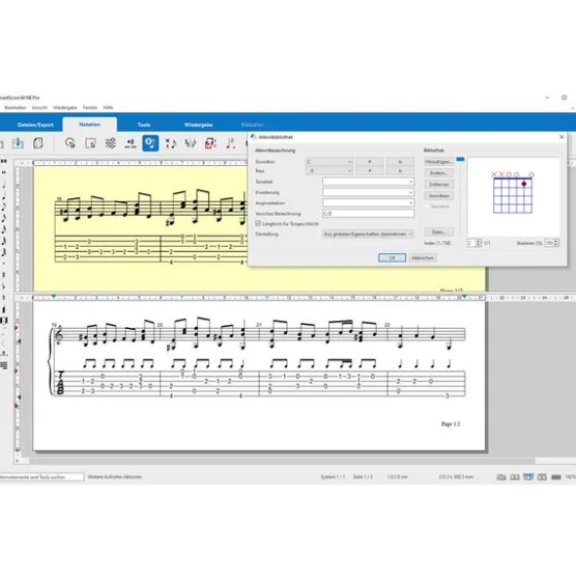
Task: Click the horizontal scrollbar below the score
Action: pyautogui.click(x=283, y=461)
